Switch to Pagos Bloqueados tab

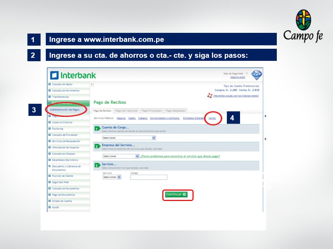(x=176, y=111)
